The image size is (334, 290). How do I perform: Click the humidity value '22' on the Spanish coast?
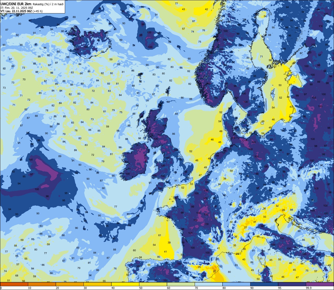point(214,271)
